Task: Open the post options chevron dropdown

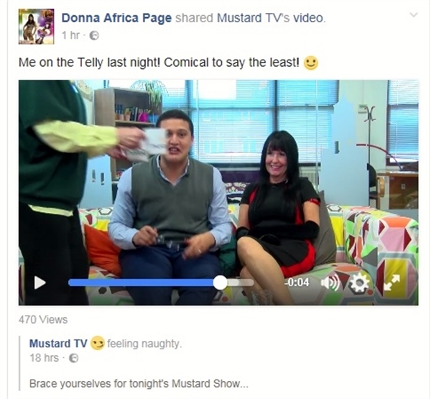Action: click(414, 14)
